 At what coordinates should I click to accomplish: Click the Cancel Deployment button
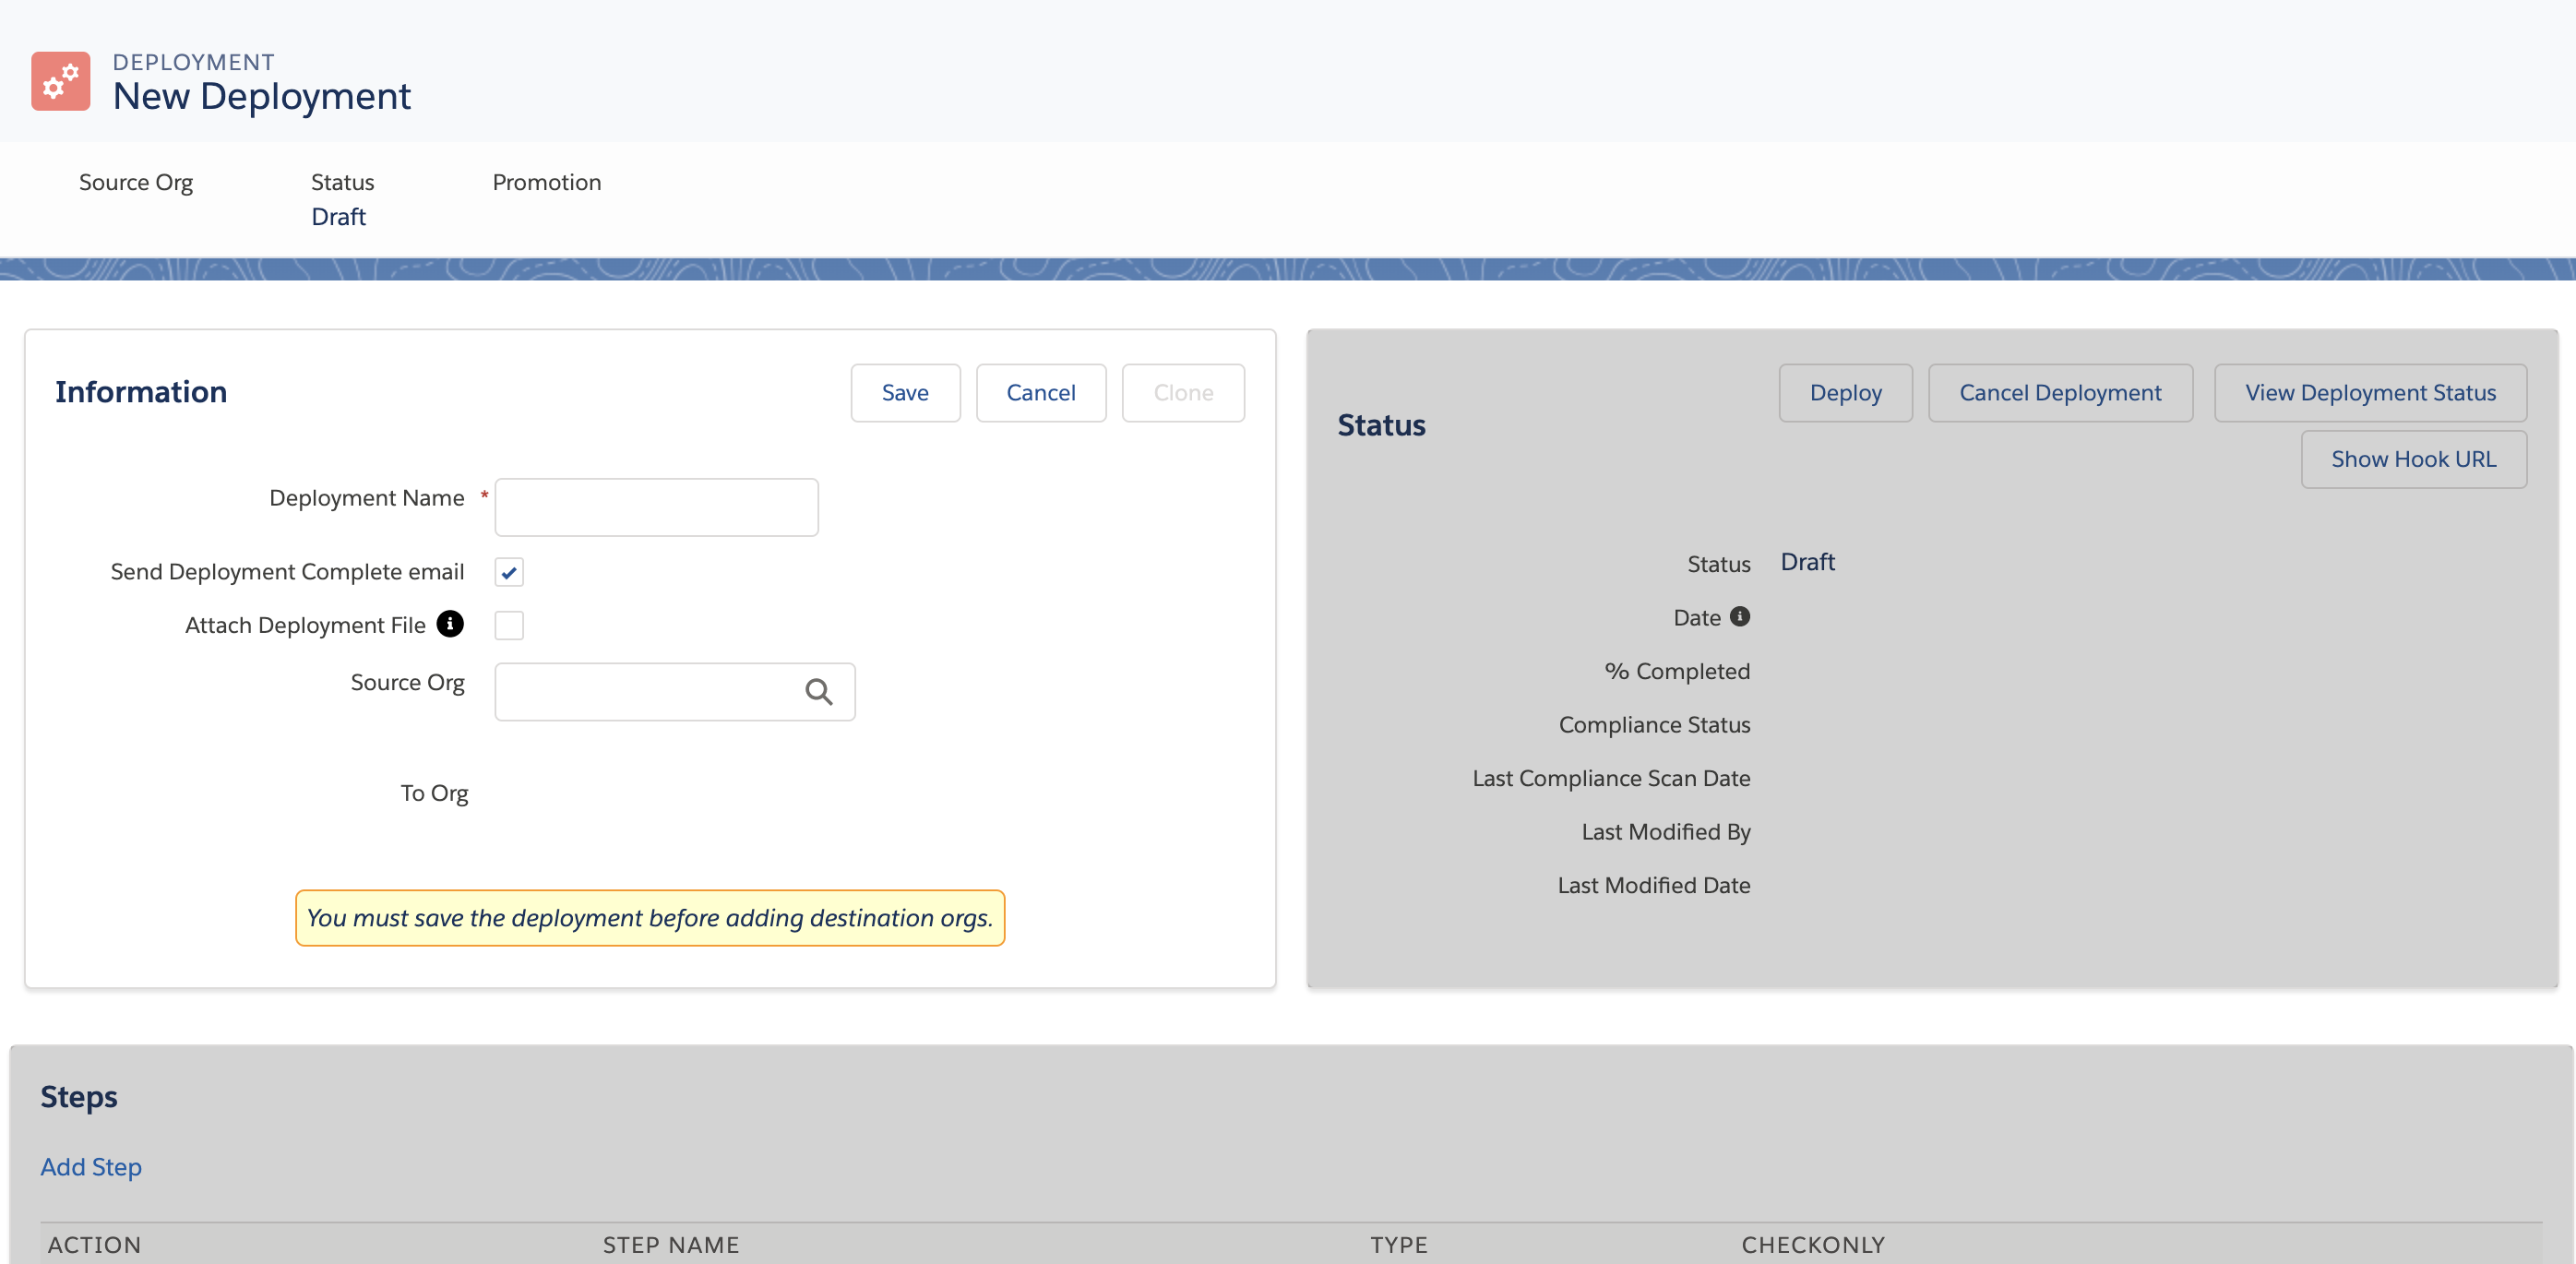(2060, 393)
